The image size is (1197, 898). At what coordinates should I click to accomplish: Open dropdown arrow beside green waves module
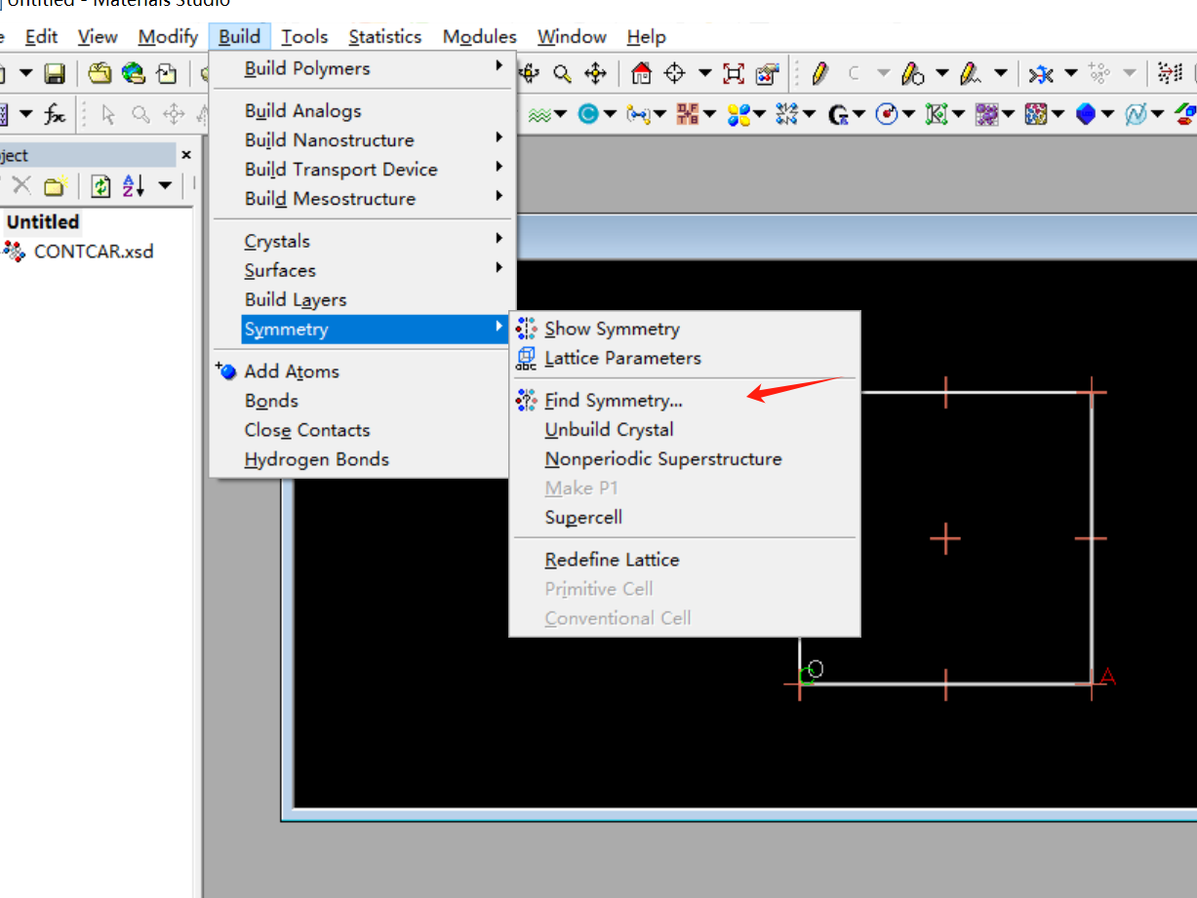coord(561,115)
